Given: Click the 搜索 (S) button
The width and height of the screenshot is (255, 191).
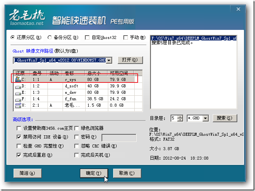Looking at the screenshot, I should (x=225, y=118).
